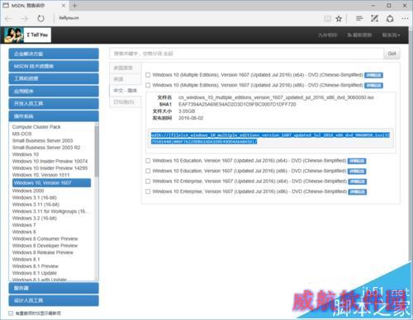
Task: Open 最新更新 in the top navigation
Action: coord(359,35)
